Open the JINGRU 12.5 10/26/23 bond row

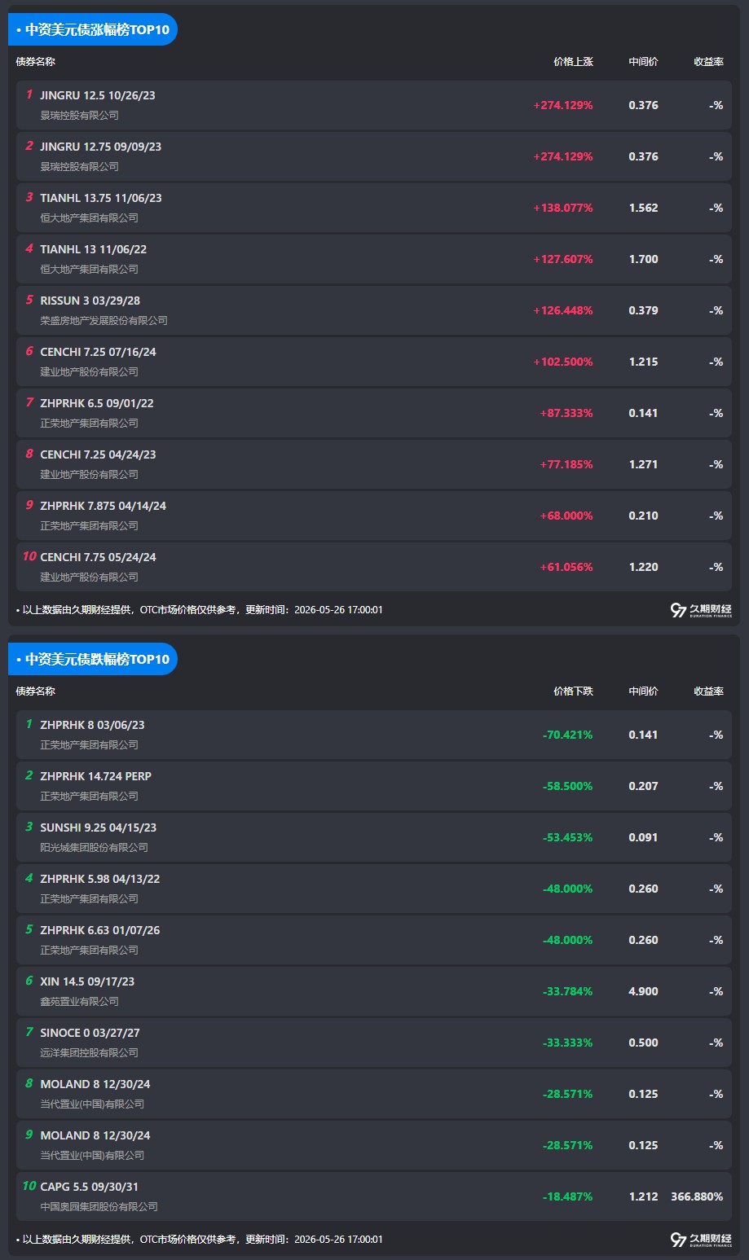pos(374,105)
